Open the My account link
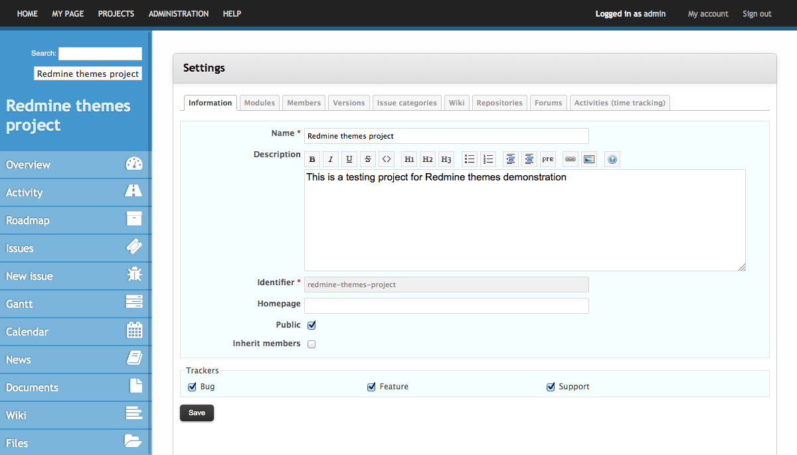This screenshot has height=455, width=797. coord(708,14)
